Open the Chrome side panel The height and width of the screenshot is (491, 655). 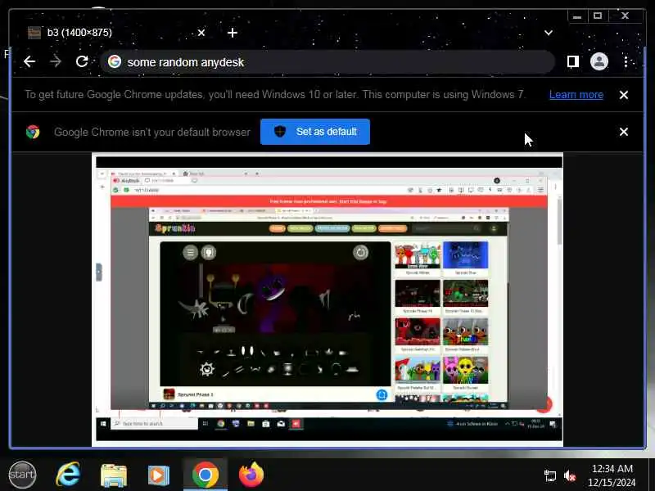(572, 62)
